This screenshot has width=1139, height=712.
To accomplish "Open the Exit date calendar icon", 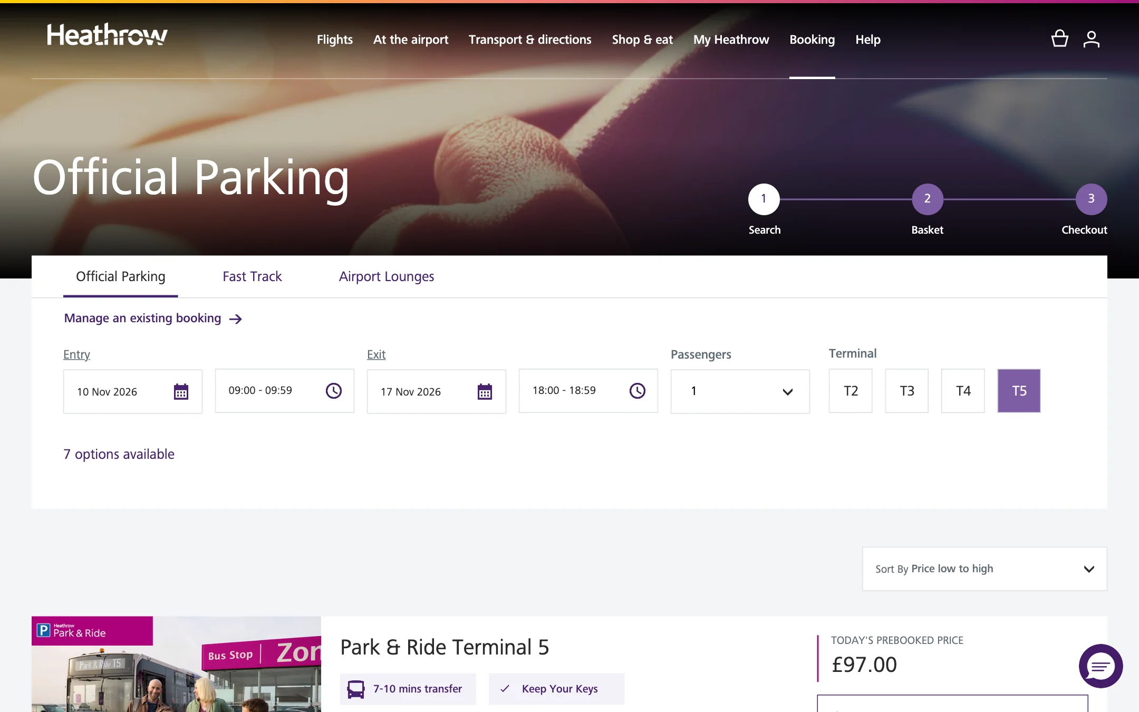I will pos(485,391).
